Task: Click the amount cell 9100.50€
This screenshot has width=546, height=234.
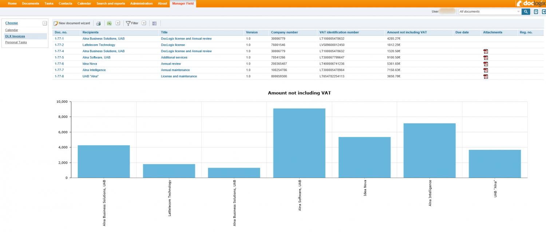Action: [394, 57]
